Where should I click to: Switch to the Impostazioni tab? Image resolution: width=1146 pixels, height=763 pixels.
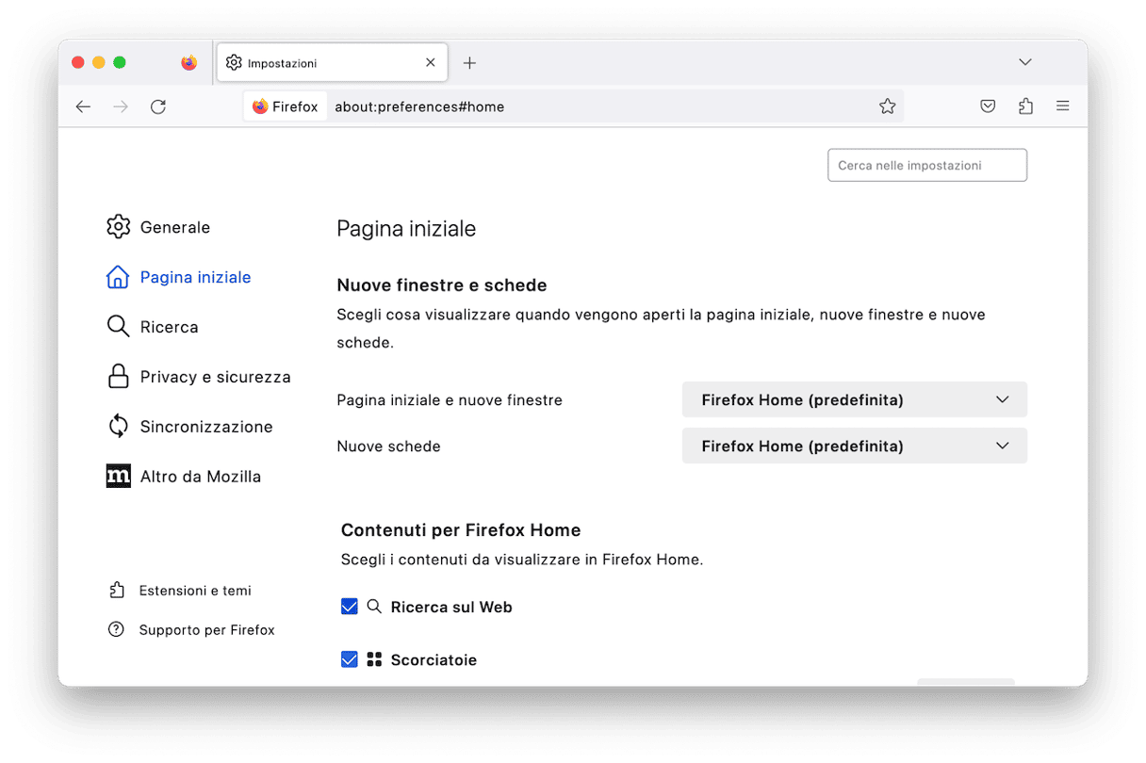pos(332,63)
